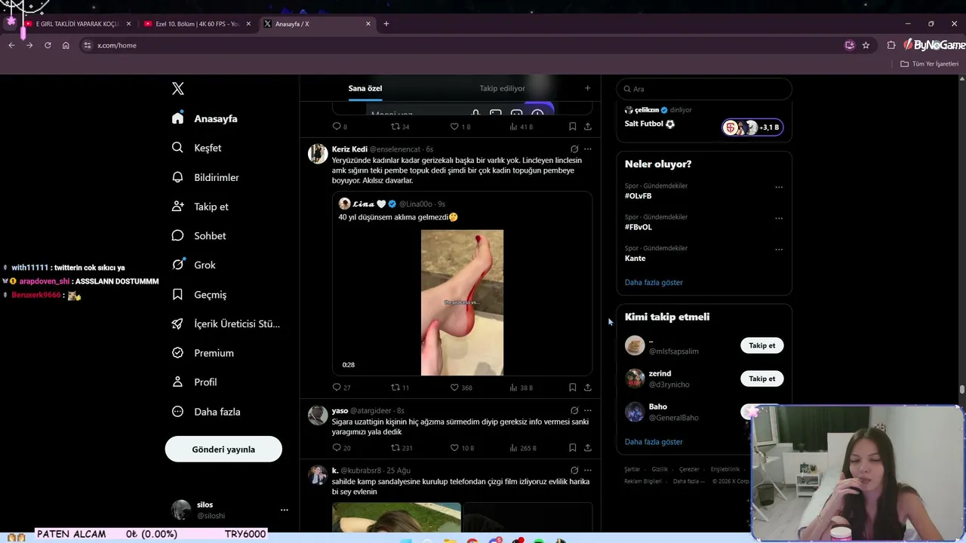Follow the @mlsfsapsalim account
966x543 pixels.
[x=762, y=345]
